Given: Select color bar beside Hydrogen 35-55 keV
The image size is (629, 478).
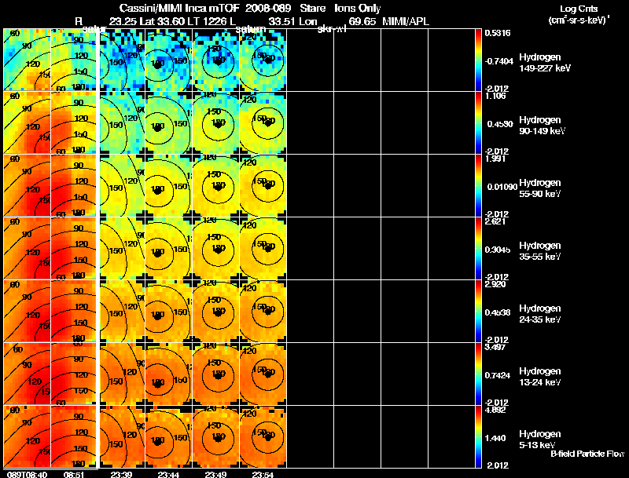Looking at the screenshot, I should click(478, 248).
